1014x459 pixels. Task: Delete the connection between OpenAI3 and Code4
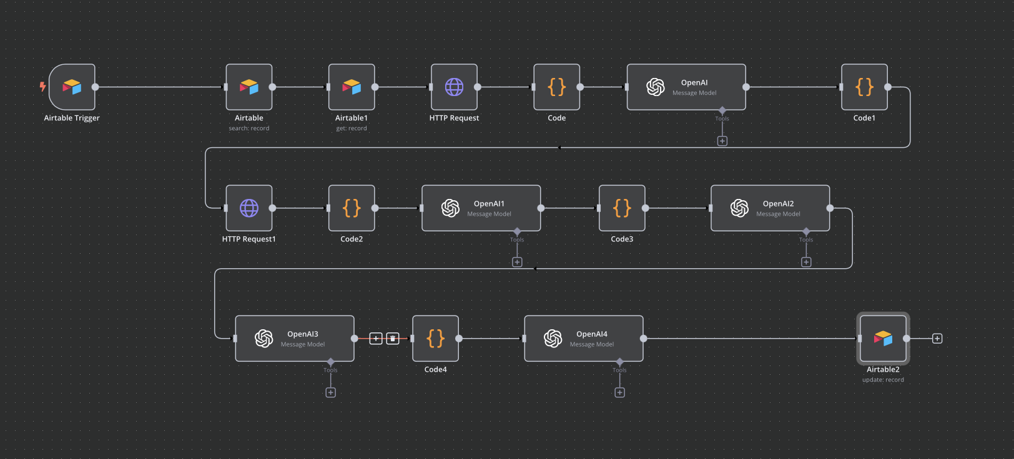393,338
